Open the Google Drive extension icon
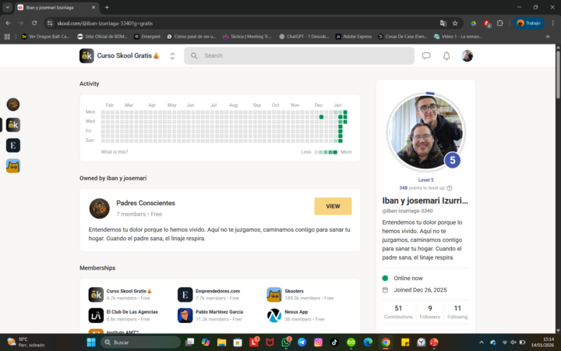This screenshot has width=561, height=351. pyautogui.click(x=473, y=23)
